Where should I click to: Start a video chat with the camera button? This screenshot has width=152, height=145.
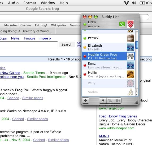[x=118, y=101]
